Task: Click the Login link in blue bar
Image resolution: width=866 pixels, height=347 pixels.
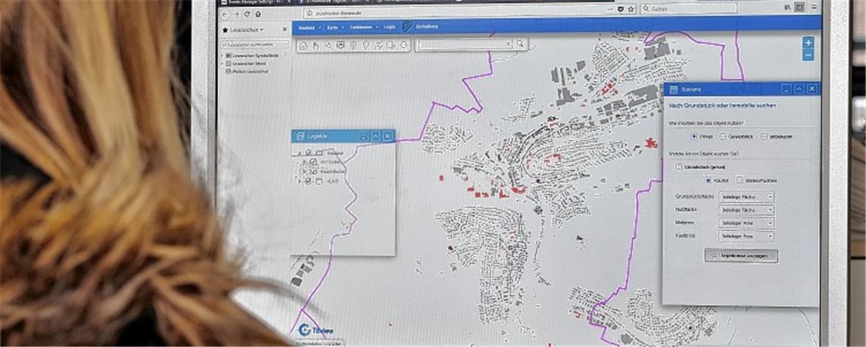Action: coord(389,27)
